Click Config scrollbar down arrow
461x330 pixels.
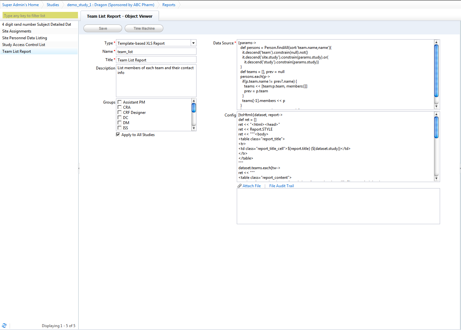pyautogui.click(x=437, y=179)
